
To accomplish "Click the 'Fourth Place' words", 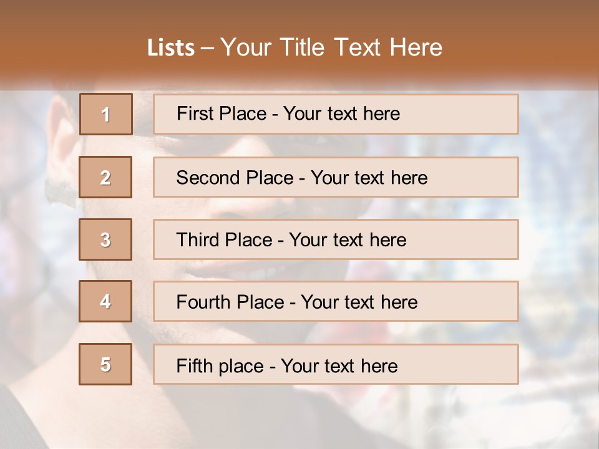I will 230,302.
